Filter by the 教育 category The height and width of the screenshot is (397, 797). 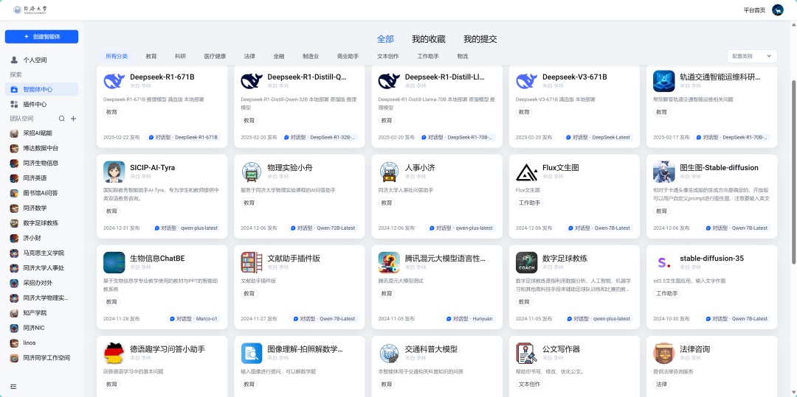[x=151, y=56]
